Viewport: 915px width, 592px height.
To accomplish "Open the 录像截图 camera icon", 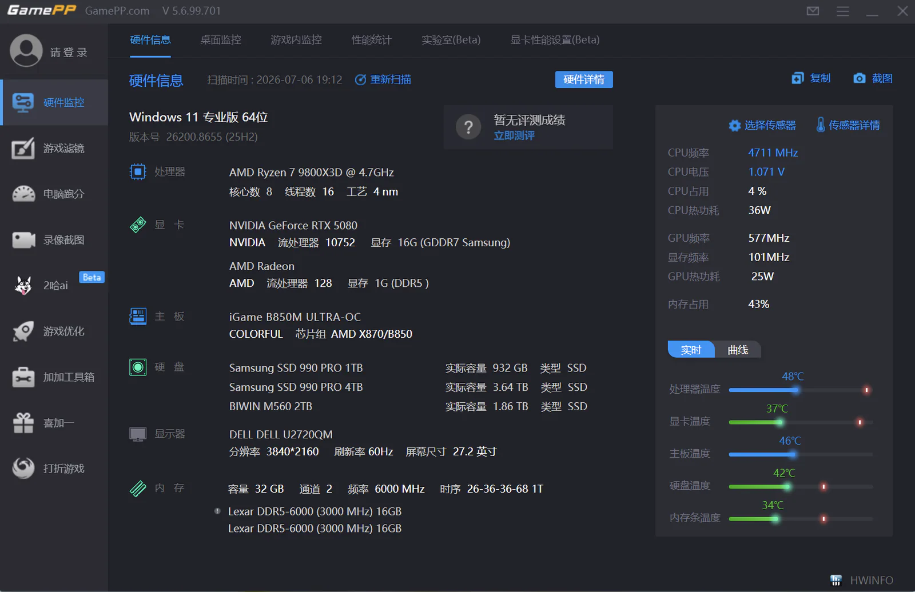I will coord(23,240).
